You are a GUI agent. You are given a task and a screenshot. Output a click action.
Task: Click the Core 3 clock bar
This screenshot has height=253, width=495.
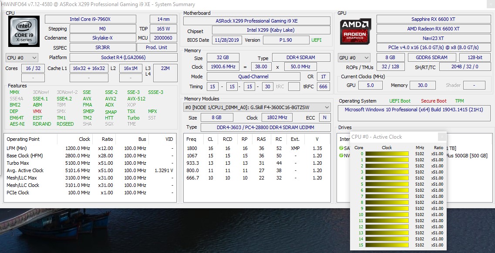[x=387, y=172]
